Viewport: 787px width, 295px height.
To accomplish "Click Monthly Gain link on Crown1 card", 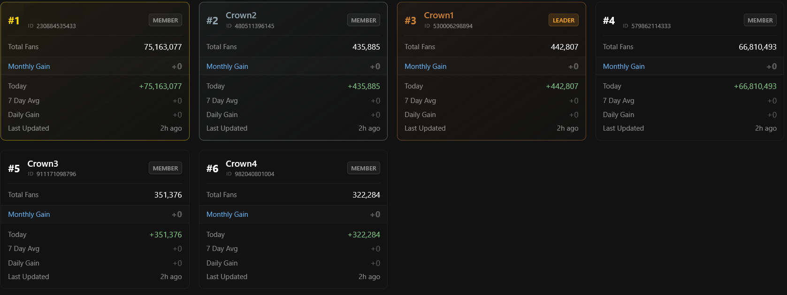I will [x=426, y=66].
